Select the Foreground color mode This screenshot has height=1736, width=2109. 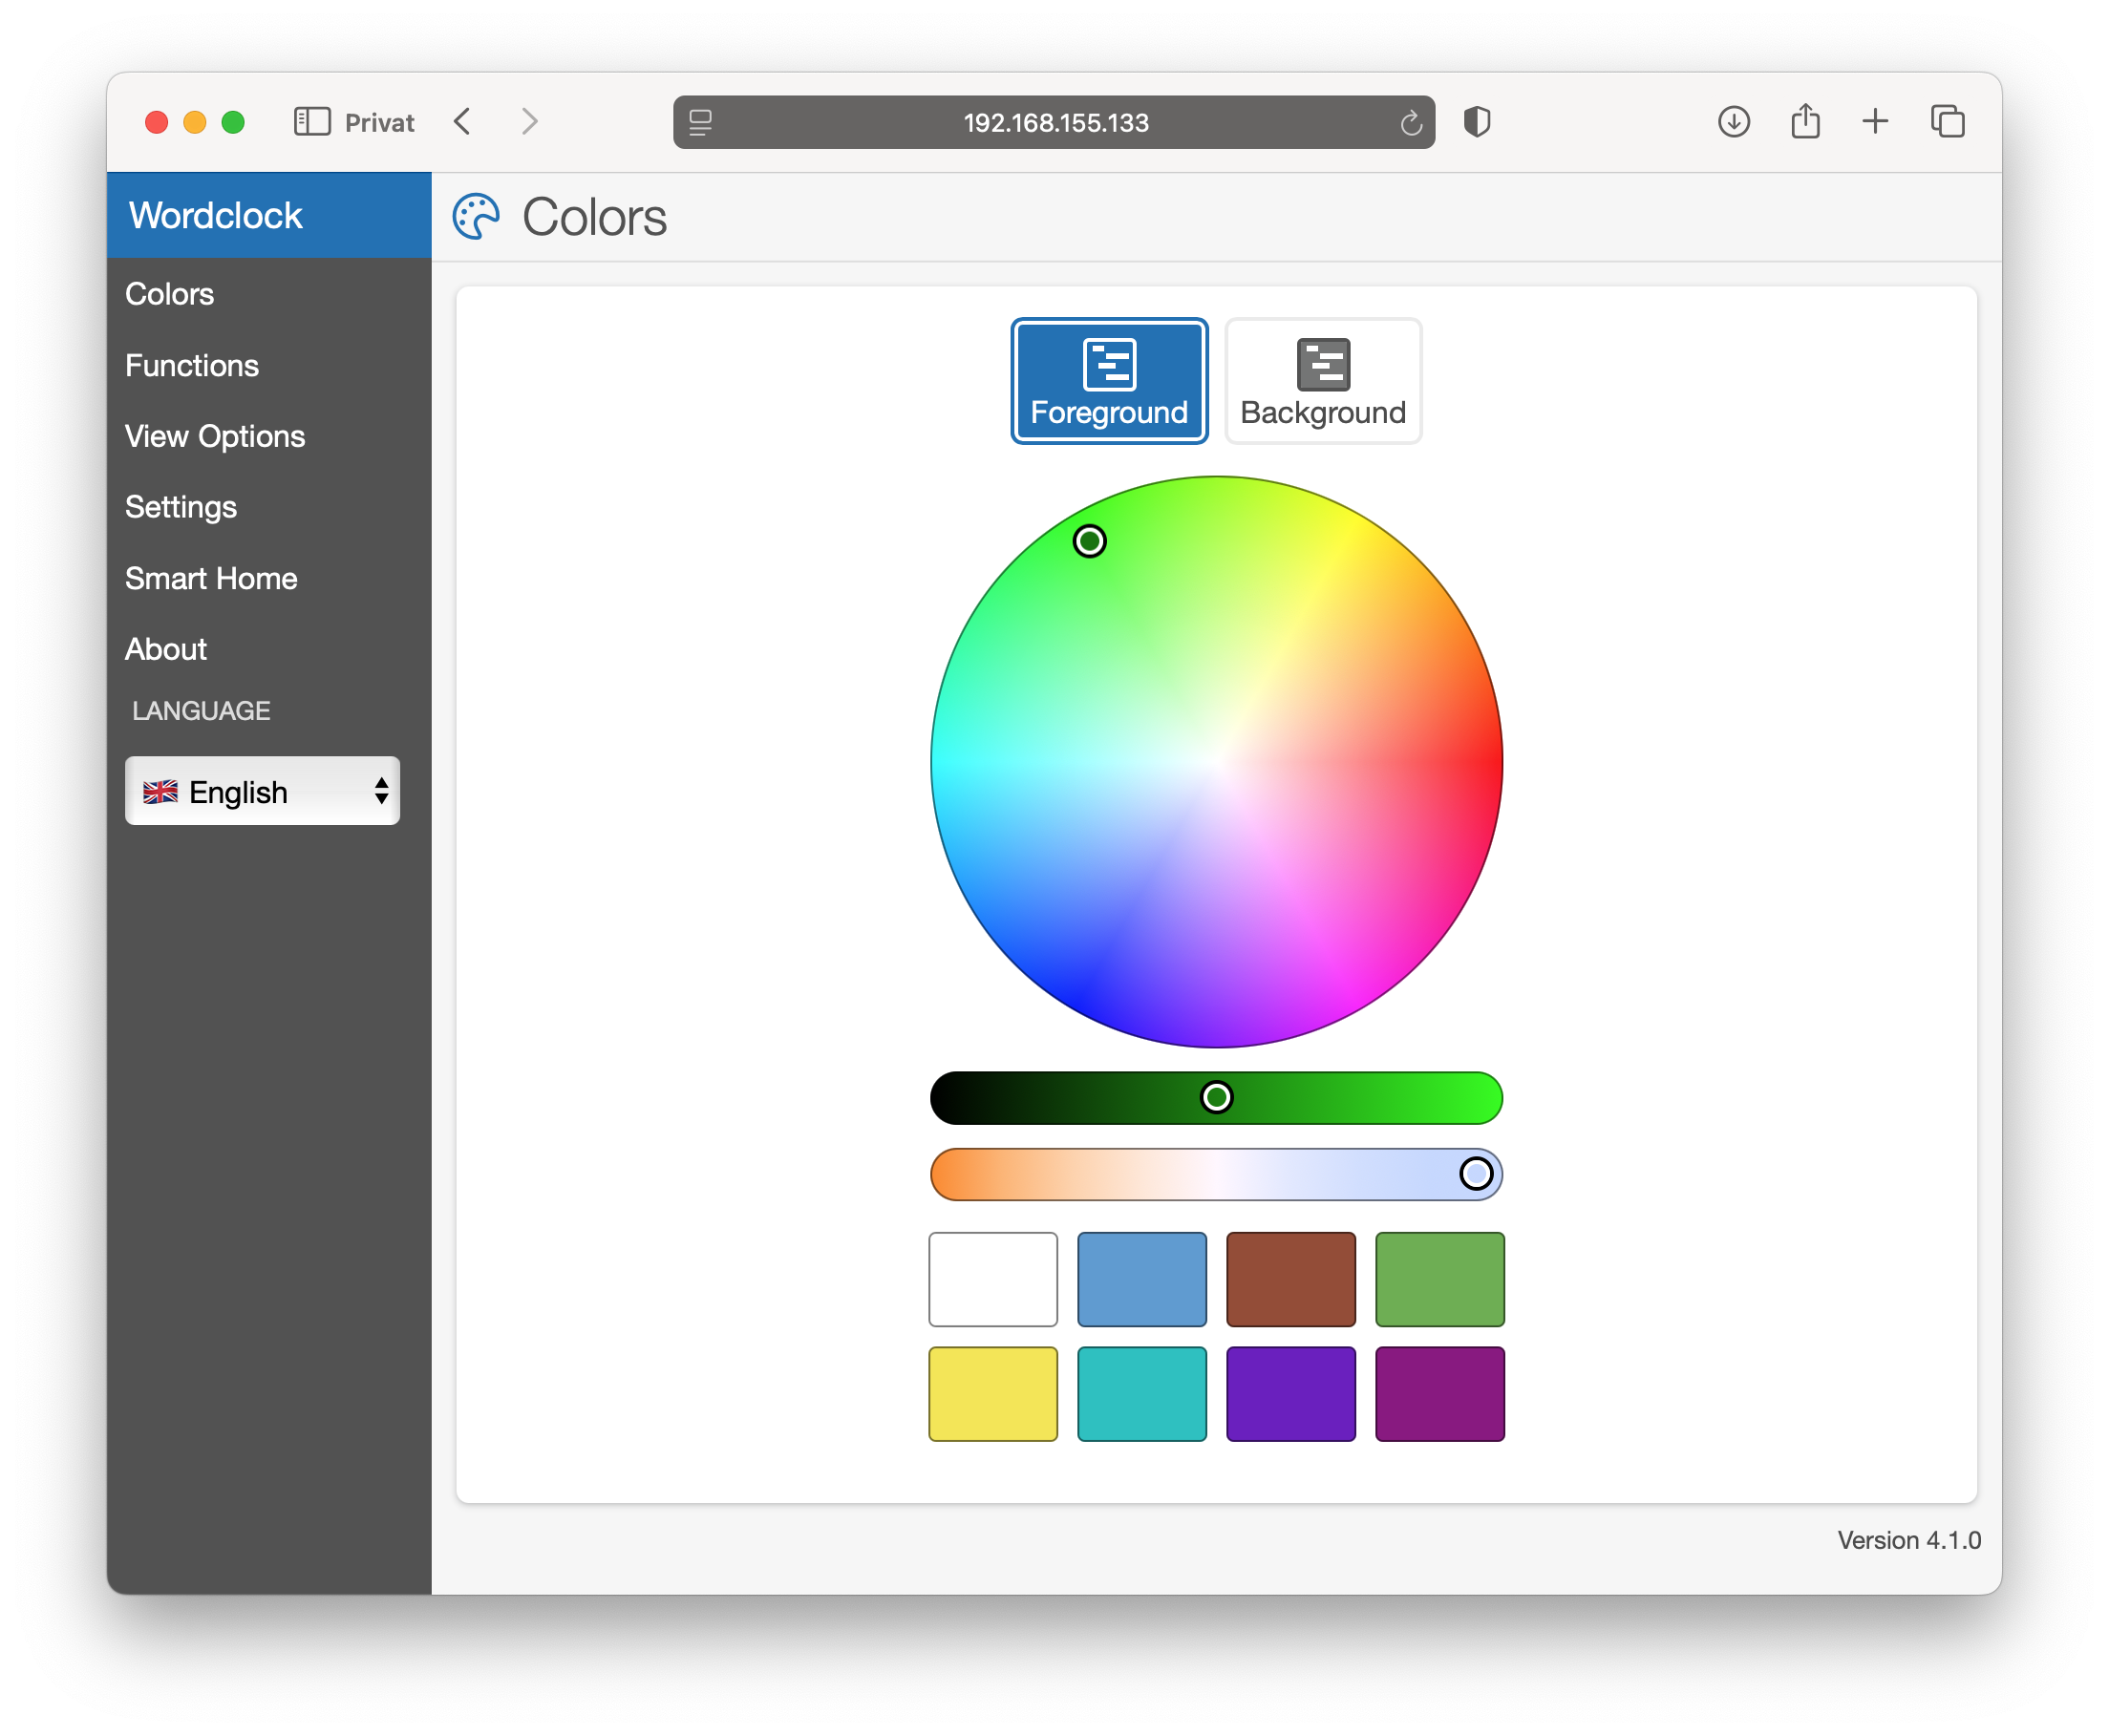(1109, 381)
